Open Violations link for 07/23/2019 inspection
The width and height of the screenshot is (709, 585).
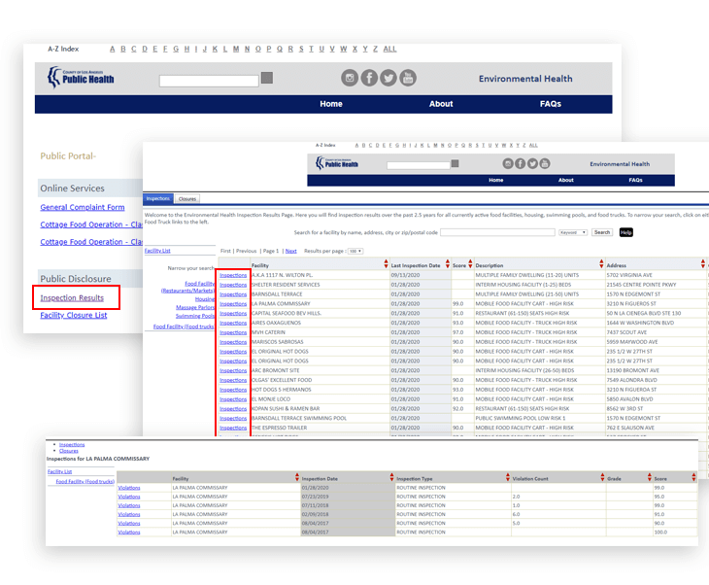click(129, 497)
